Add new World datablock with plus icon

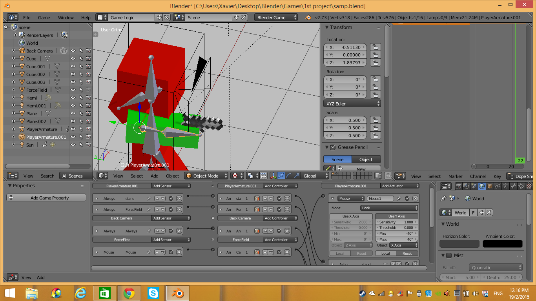[482, 212]
